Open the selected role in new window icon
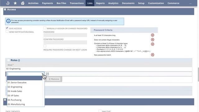The height and width of the screenshot is (112, 199). tap(47, 74)
